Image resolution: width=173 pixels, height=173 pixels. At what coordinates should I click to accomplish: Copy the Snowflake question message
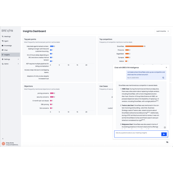[x=163, y=78]
